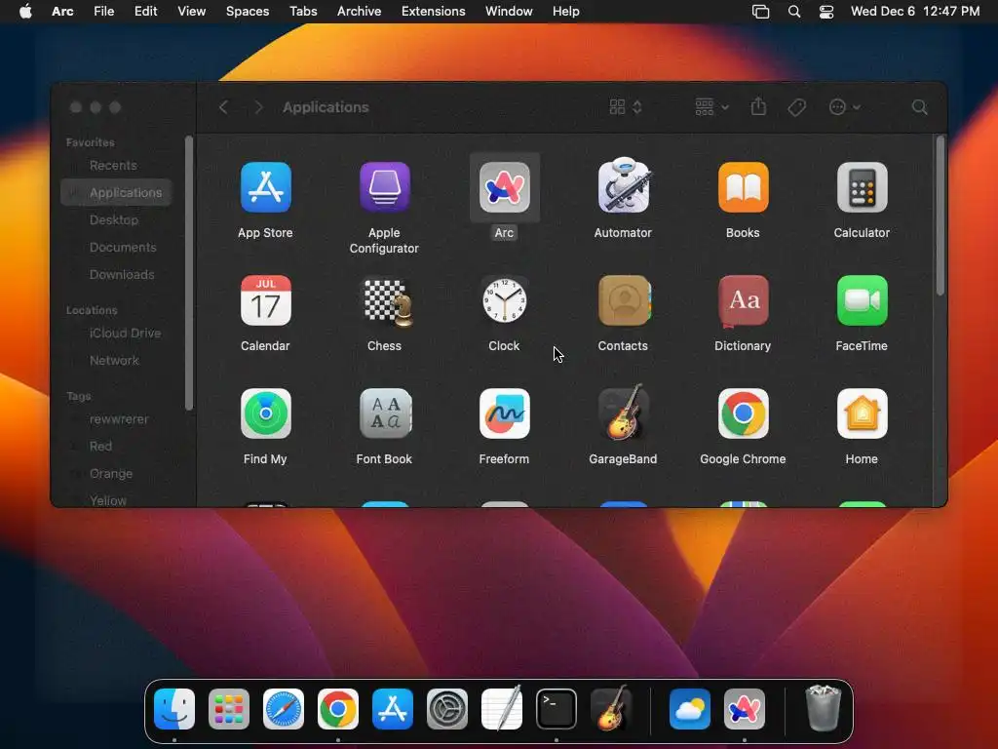Select the Freeform app icon
Screen dimensions: 998x749
(x=504, y=414)
